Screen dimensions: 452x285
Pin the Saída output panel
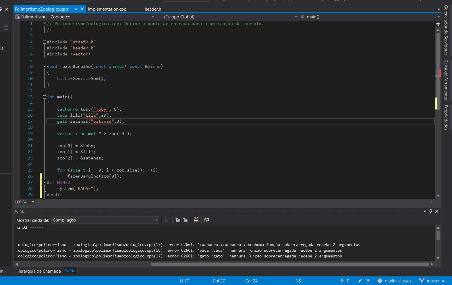tap(430, 211)
